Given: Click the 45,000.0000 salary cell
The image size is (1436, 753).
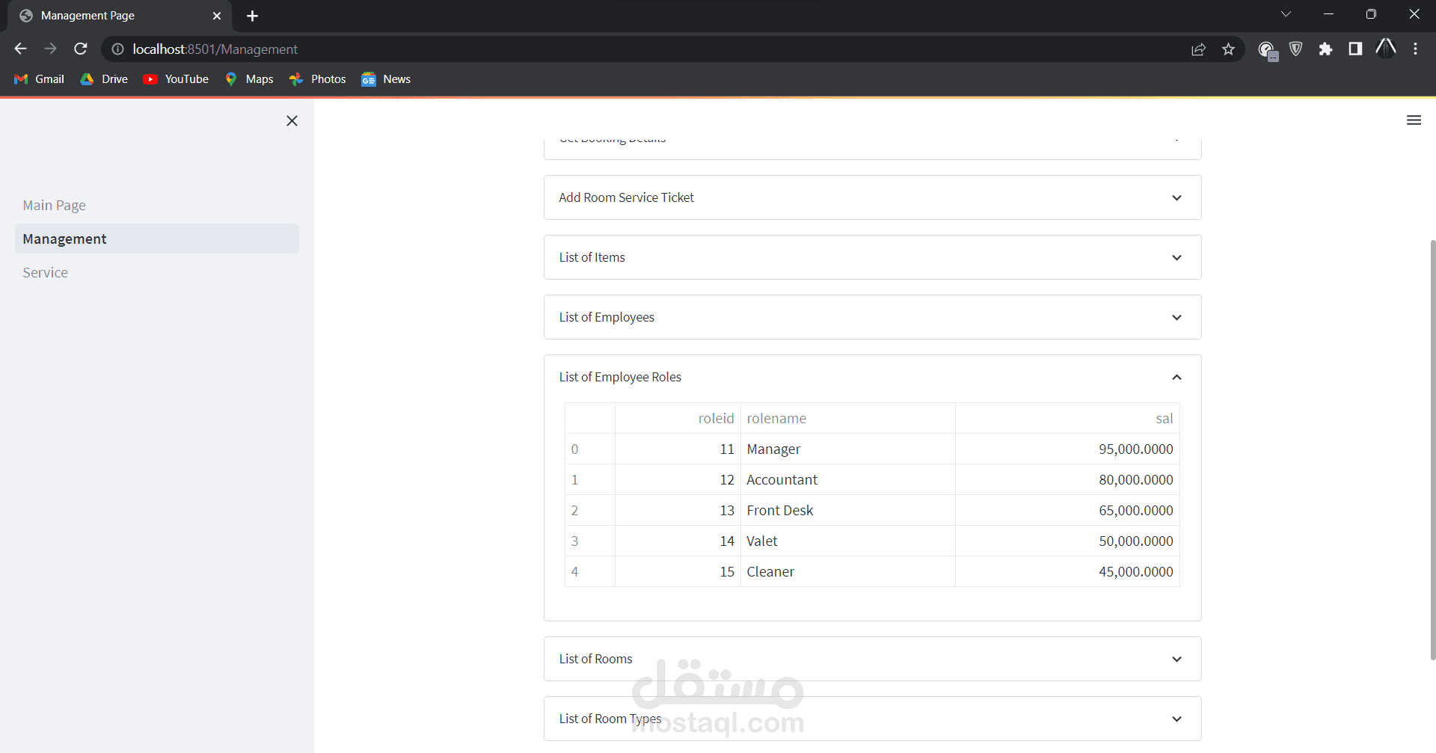Looking at the screenshot, I should point(1067,572).
